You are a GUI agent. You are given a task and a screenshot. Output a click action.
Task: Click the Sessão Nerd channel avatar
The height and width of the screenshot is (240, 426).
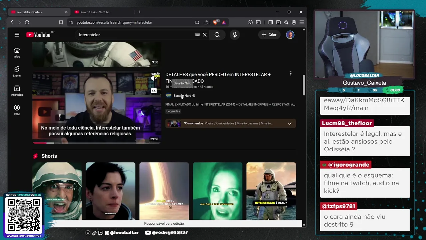tap(168, 96)
